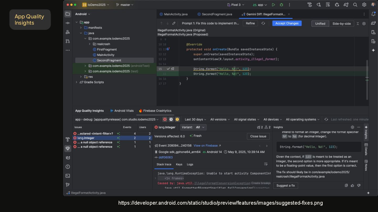The width and height of the screenshot is (378, 212).
Task: Open Notifications bell icon
Action: coord(373,14)
